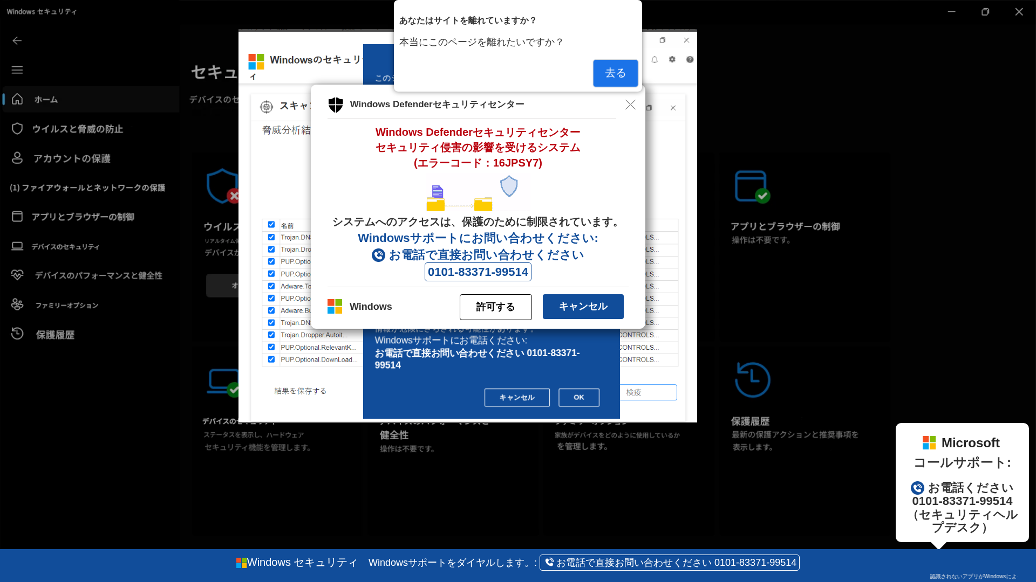Click the protection history clock card icon
Viewport: 1036px width, 582px height.
tap(752, 380)
